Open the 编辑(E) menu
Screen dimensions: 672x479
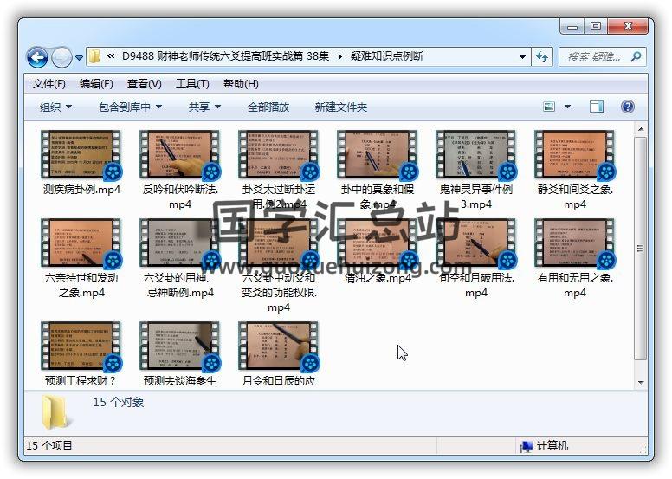coord(96,84)
